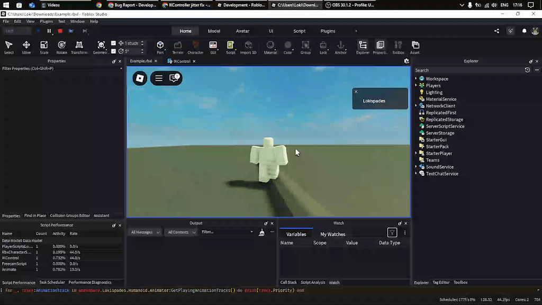Screen dimensions: 542x305
Task: Stop the playtest with red button
Action: click(60, 31)
